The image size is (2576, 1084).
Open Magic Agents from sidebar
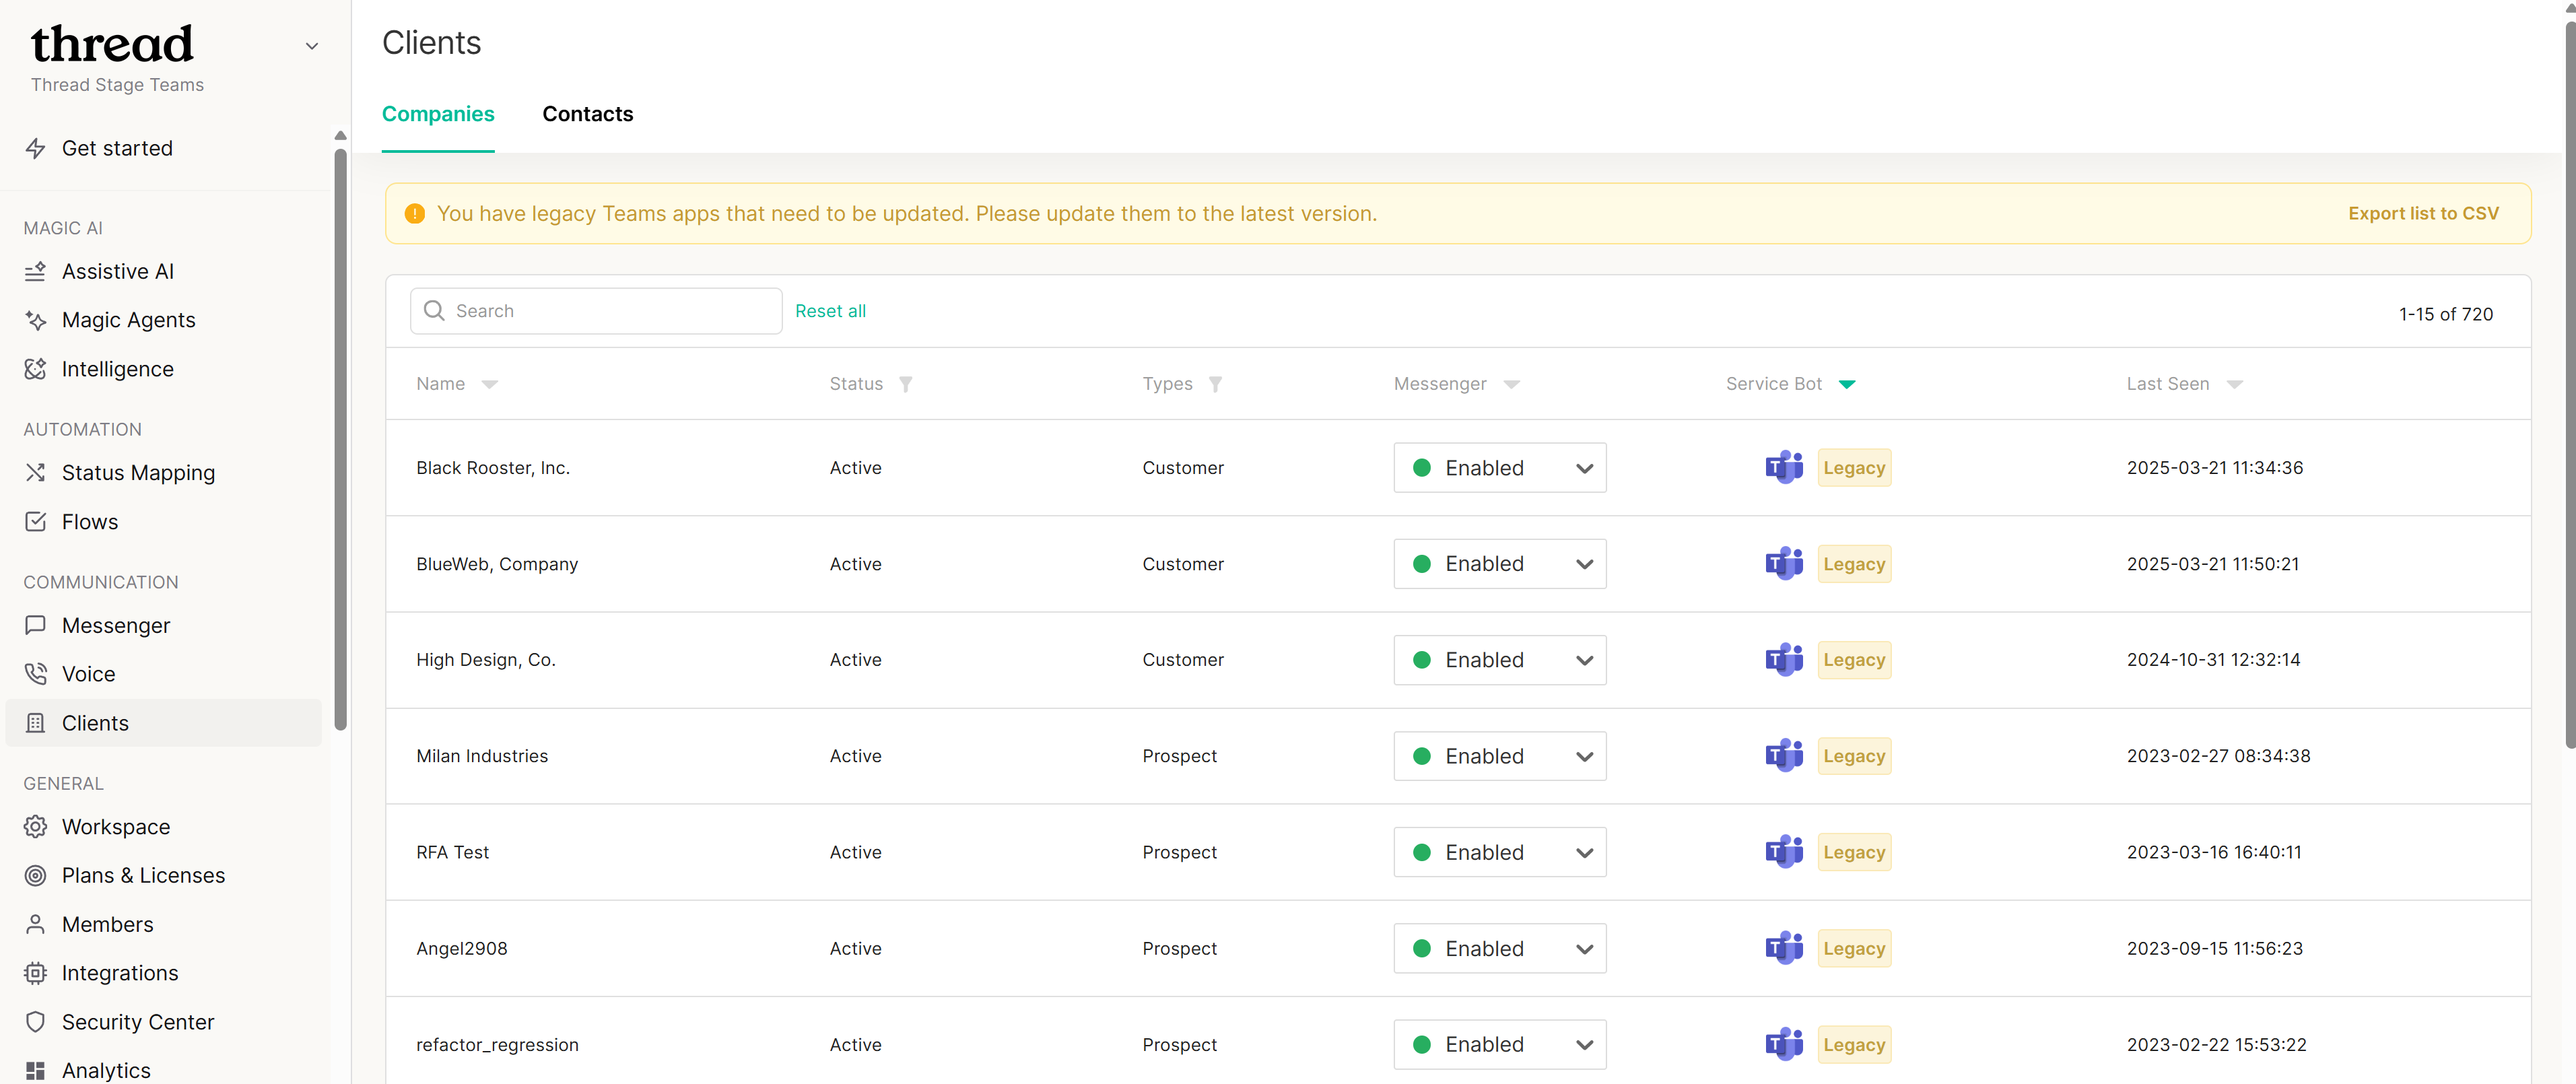click(128, 320)
